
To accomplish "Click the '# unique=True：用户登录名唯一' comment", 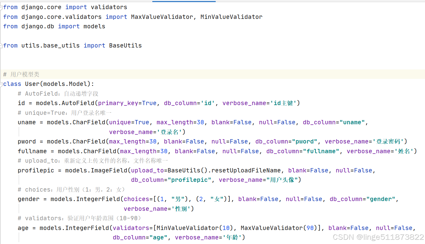I will tap(65, 113).
